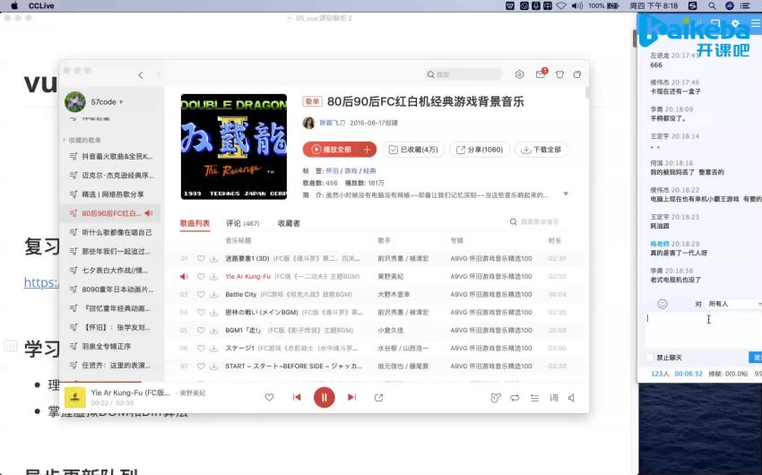Viewport: 762px width, 475px height.
Task: Toggle the 禁止聊天 checkbox
Action: (x=650, y=358)
